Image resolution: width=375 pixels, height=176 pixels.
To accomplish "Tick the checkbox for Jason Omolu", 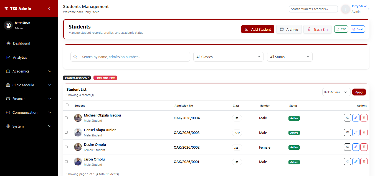I will [66, 162].
